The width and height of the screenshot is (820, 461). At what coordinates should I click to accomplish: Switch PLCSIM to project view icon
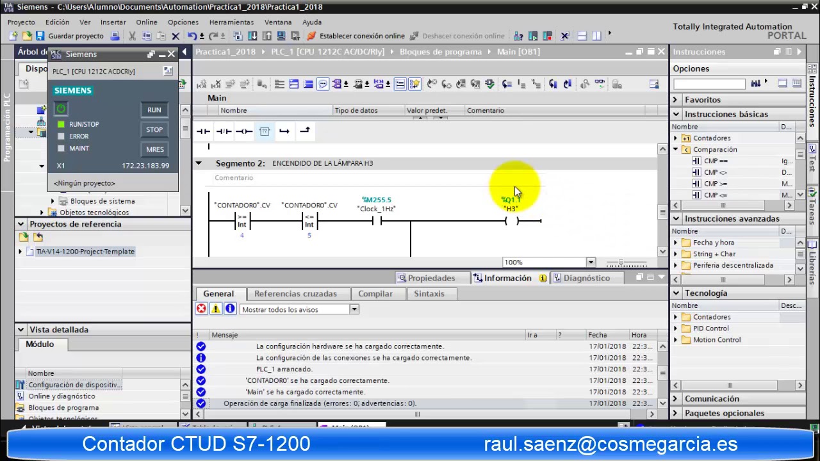click(x=168, y=71)
